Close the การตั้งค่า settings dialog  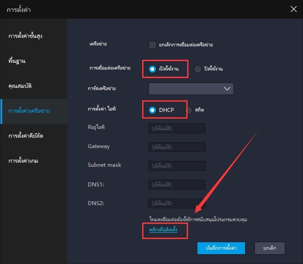coord(293,9)
